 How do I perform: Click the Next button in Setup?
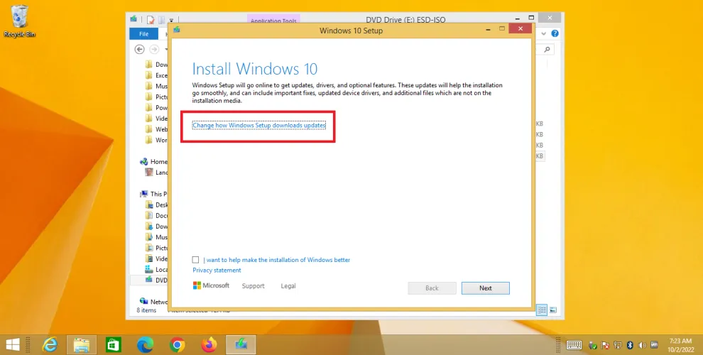click(x=485, y=288)
